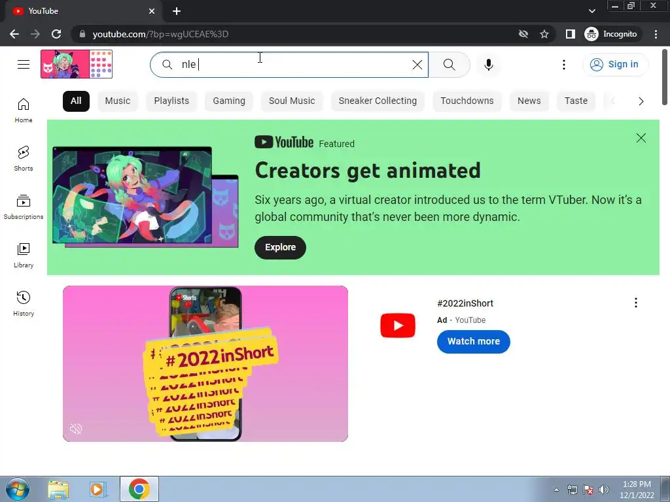Viewport: 670px width, 502px height.
Task: Click the third-party cookies blocked eye icon
Action: point(523,34)
